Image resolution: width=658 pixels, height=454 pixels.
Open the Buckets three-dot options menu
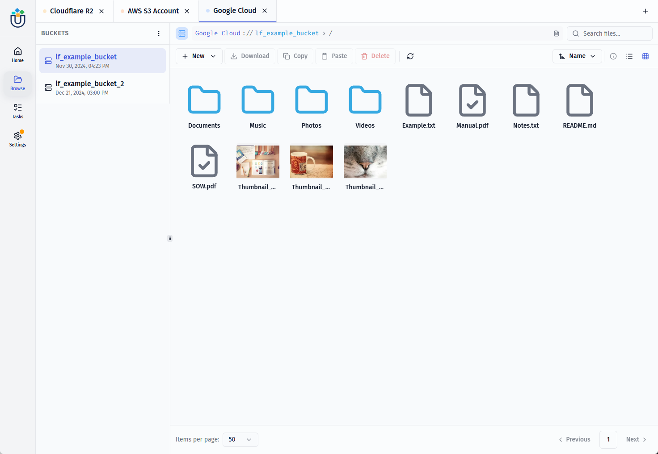[159, 33]
